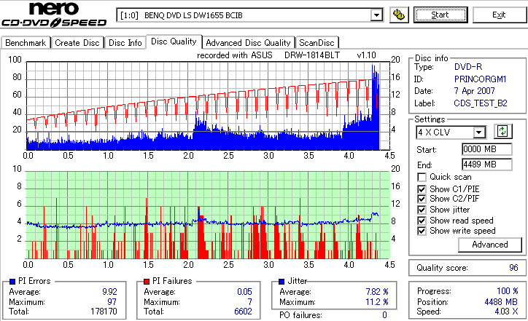Open the Create Disc tab
This screenshot has width=528, height=321.
(77, 43)
